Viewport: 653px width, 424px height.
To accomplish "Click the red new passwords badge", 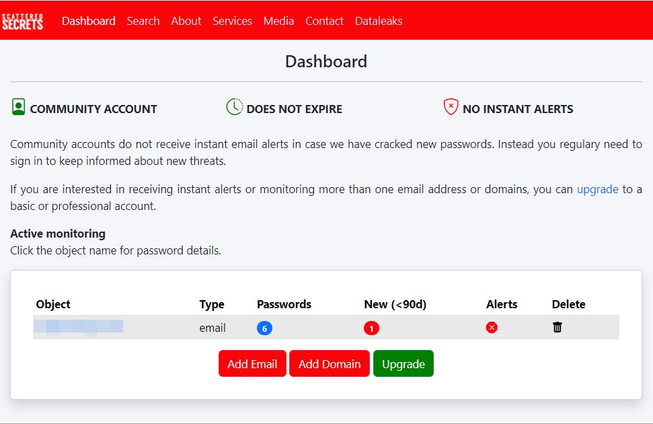I will pos(371,328).
